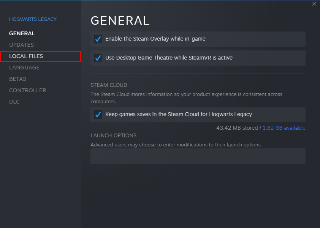Screen dimensions: 320x228
Task: Show the CONTROLLER settings
Action: click(x=28, y=90)
